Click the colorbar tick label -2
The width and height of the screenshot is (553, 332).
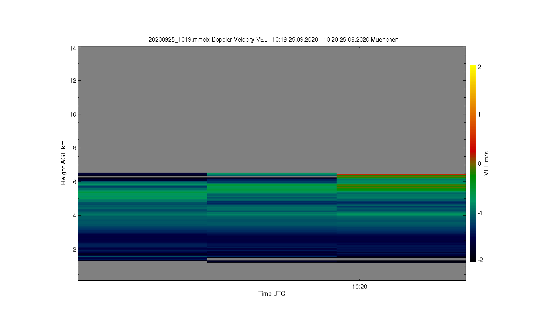point(480,260)
